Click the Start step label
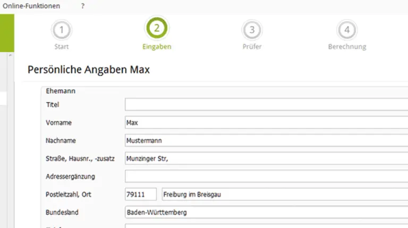This screenshot has height=228, width=408. [62, 47]
